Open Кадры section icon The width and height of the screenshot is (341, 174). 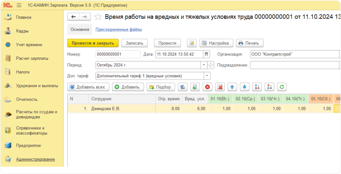8,31
